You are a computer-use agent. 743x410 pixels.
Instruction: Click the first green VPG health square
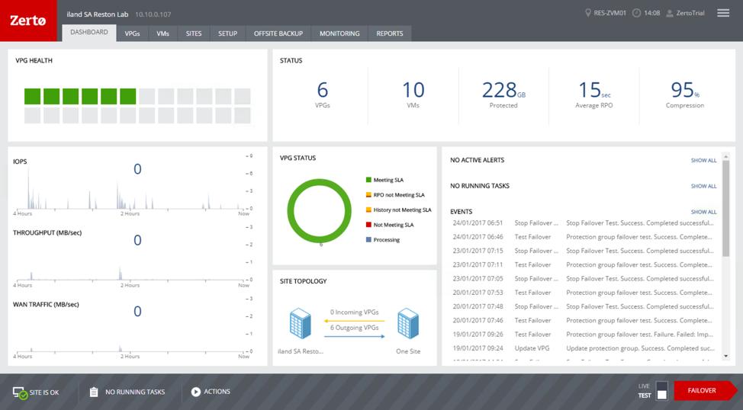click(x=32, y=96)
